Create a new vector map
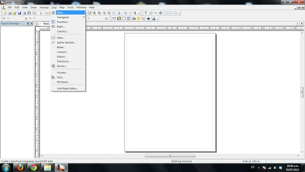Screen dimensions: 305x172 [143, 19]
